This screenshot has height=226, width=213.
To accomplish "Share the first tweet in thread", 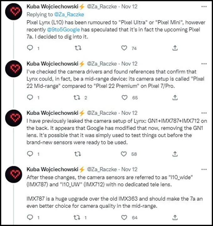I will pyautogui.click(x=175, y=48).
